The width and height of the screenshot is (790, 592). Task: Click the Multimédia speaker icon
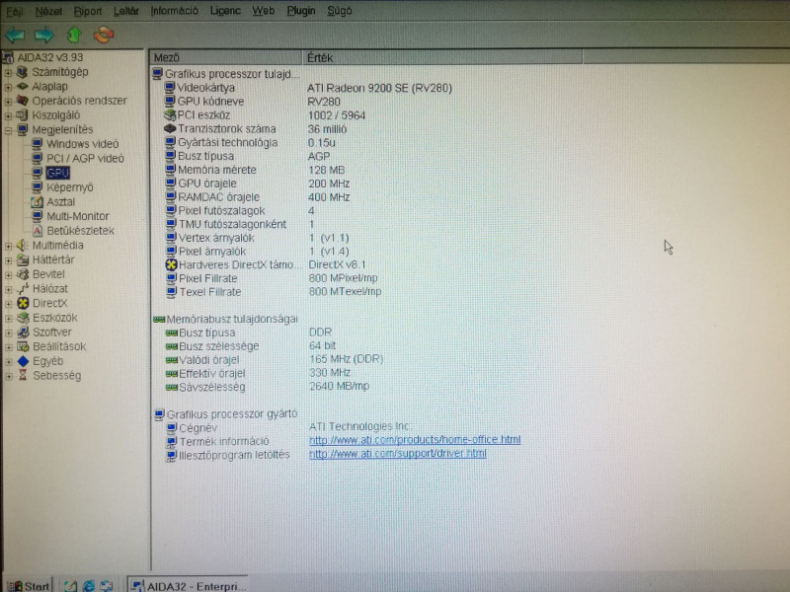[x=22, y=246]
